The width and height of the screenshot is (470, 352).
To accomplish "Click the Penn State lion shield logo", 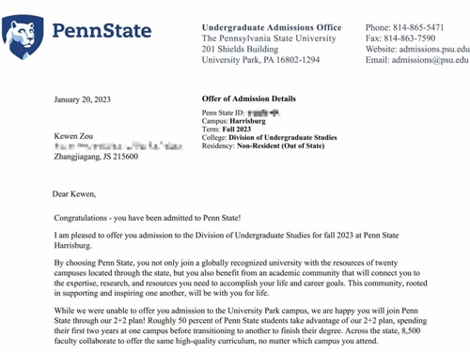I will pyautogui.click(x=23, y=37).
